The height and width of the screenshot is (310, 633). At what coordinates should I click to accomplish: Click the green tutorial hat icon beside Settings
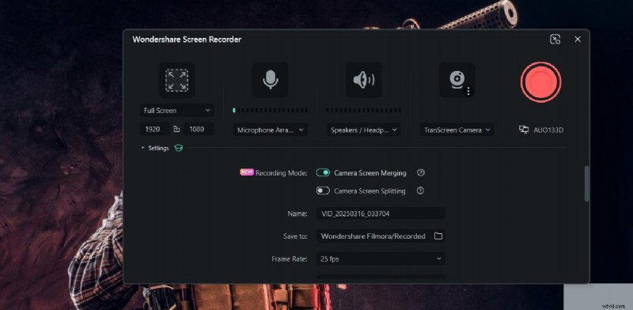178,148
